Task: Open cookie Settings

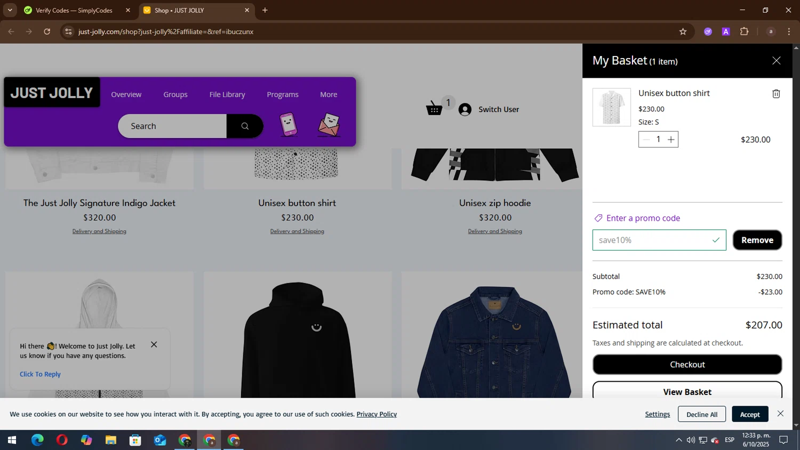Action: [x=658, y=414]
